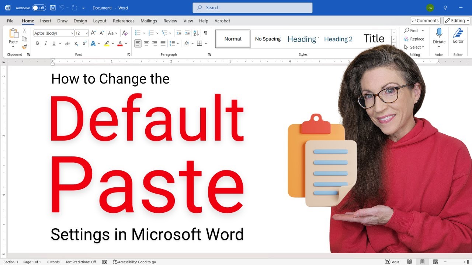Viewport: 472px width, 265px height.
Task: Click the Replace button
Action: click(x=414, y=39)
